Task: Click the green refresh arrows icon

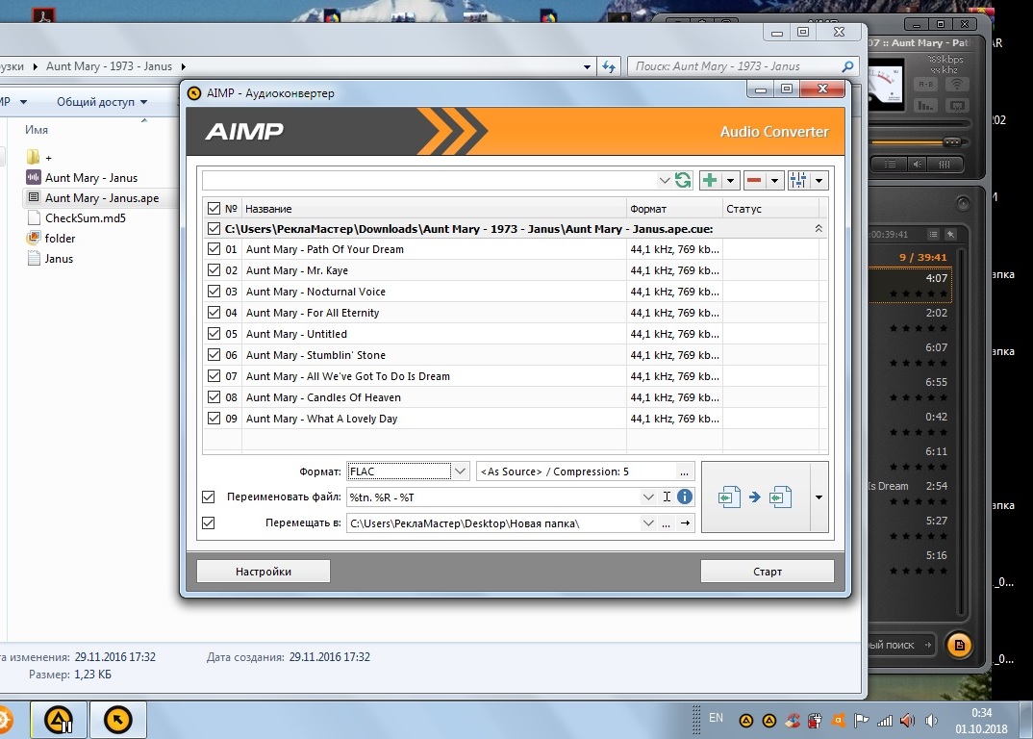Action: (x=683, y=180)
